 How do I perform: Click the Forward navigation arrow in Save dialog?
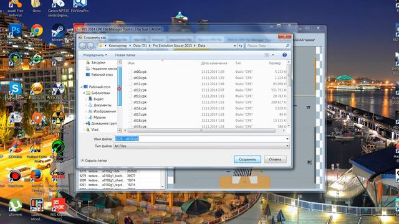pos(90,45)
